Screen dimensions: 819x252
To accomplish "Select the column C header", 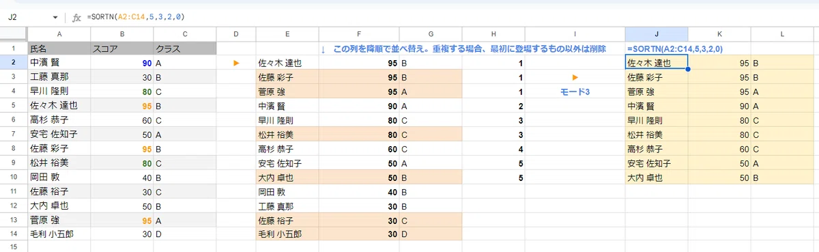I will click(x=185, y=34).
